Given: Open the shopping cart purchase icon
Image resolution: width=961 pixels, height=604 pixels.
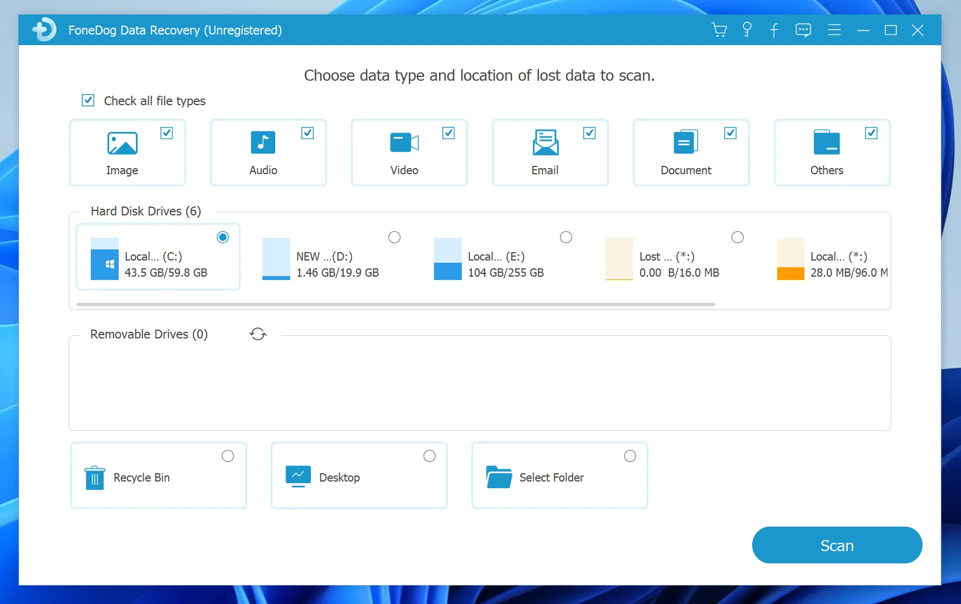Looking at the screenshot, I should coord(719,30).
